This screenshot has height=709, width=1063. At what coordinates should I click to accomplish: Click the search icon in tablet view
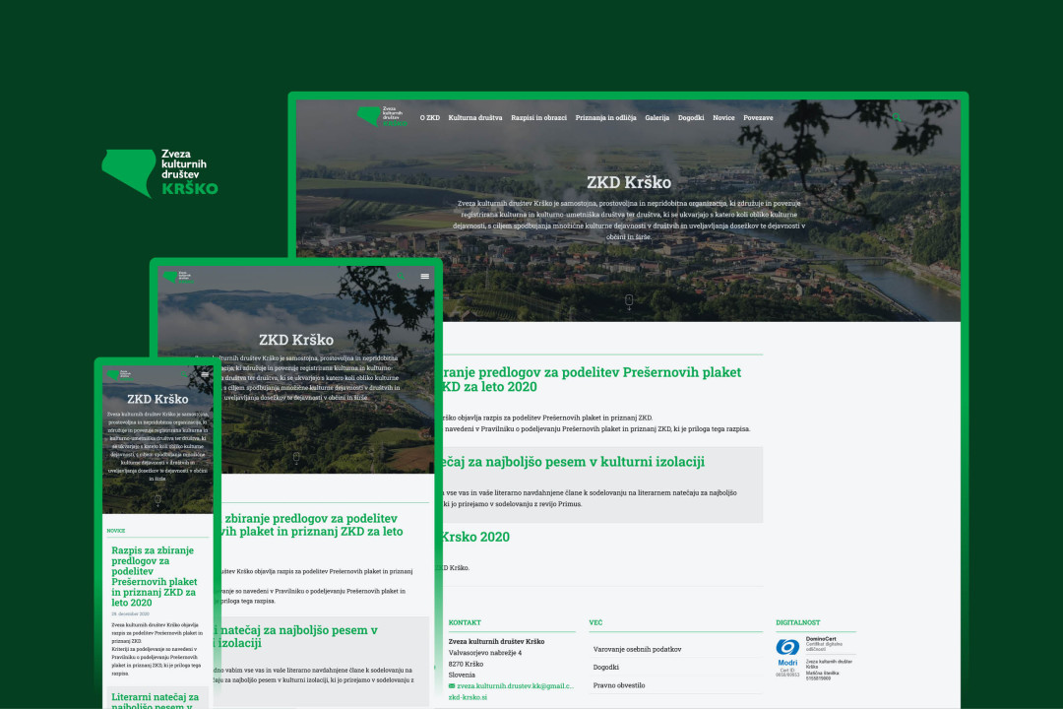pyautogui.click(x=402, y=277)
